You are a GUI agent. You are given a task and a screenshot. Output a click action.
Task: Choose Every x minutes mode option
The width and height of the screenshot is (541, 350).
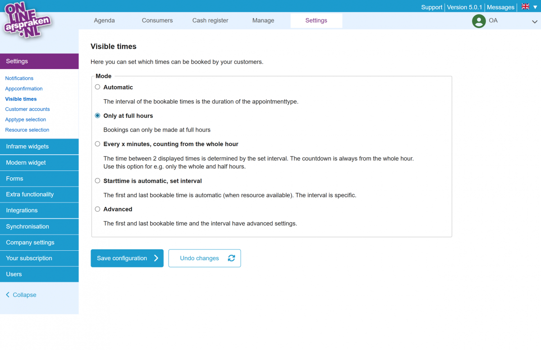click(x=97, y=144)
